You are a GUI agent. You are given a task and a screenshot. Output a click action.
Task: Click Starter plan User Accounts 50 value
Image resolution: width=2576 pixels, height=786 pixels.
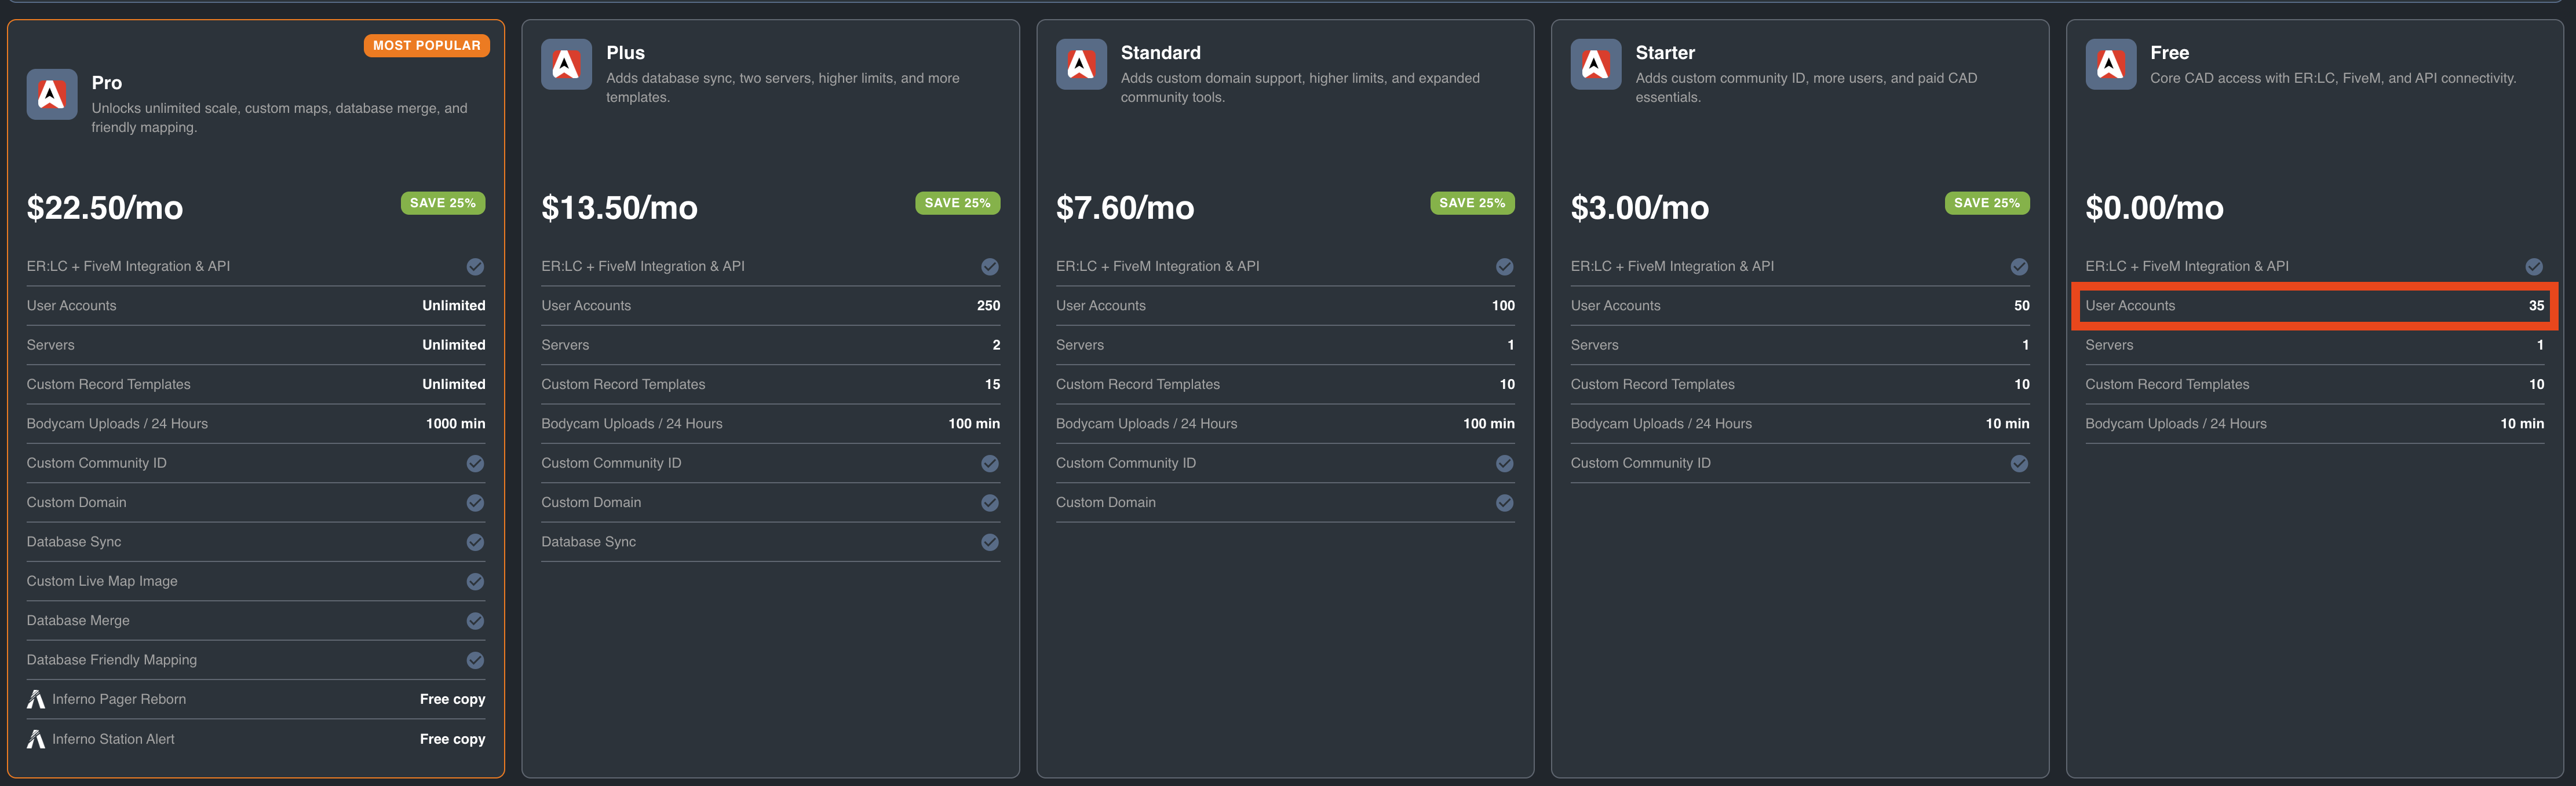pyautogui.click(x=2021, y=306)
